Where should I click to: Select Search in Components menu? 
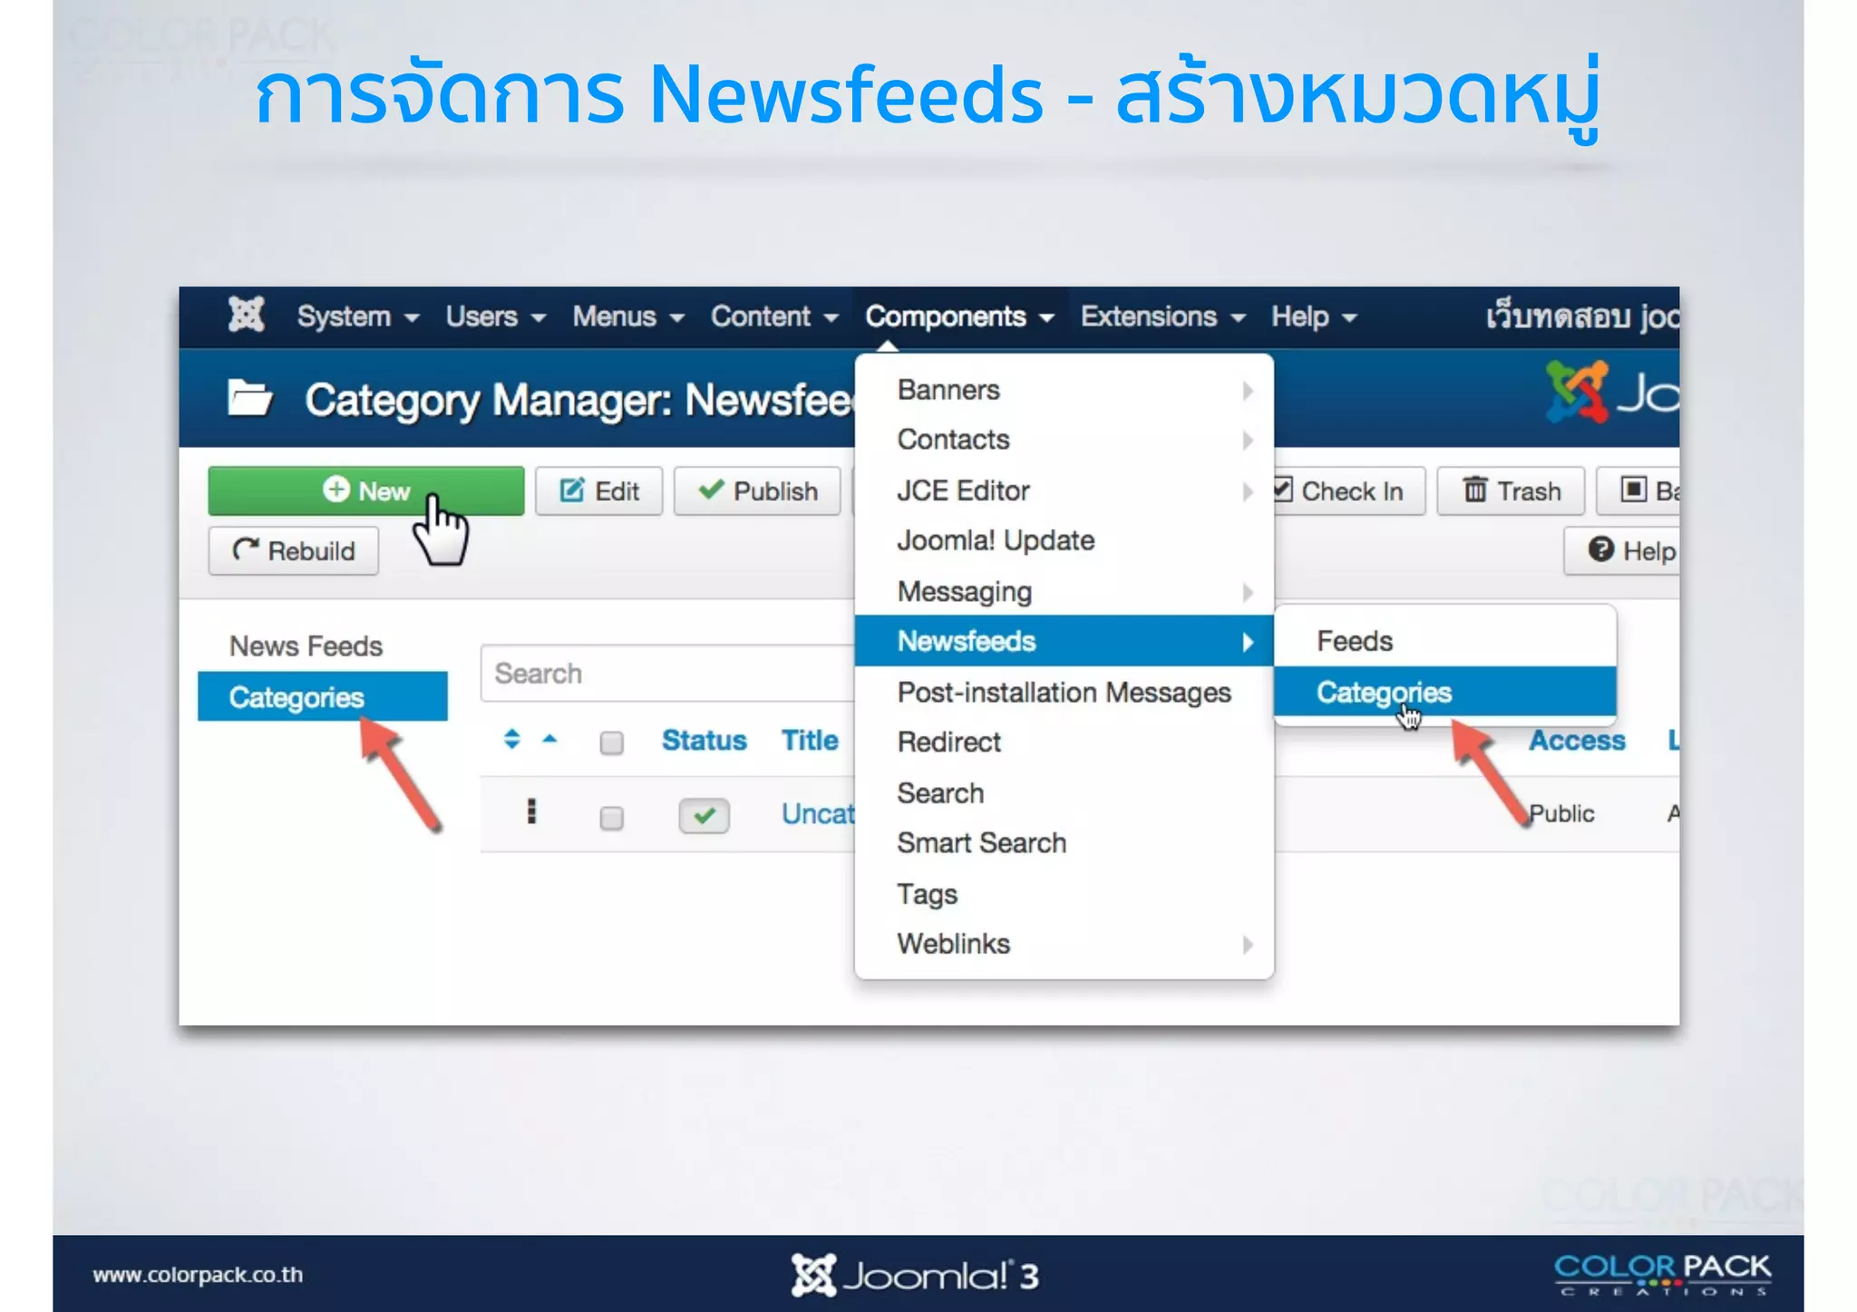coord(1065,792)
